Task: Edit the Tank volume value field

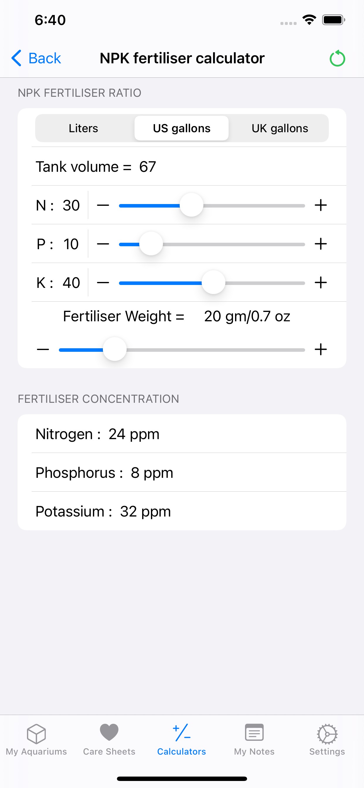Action: [x=148, y=167]
